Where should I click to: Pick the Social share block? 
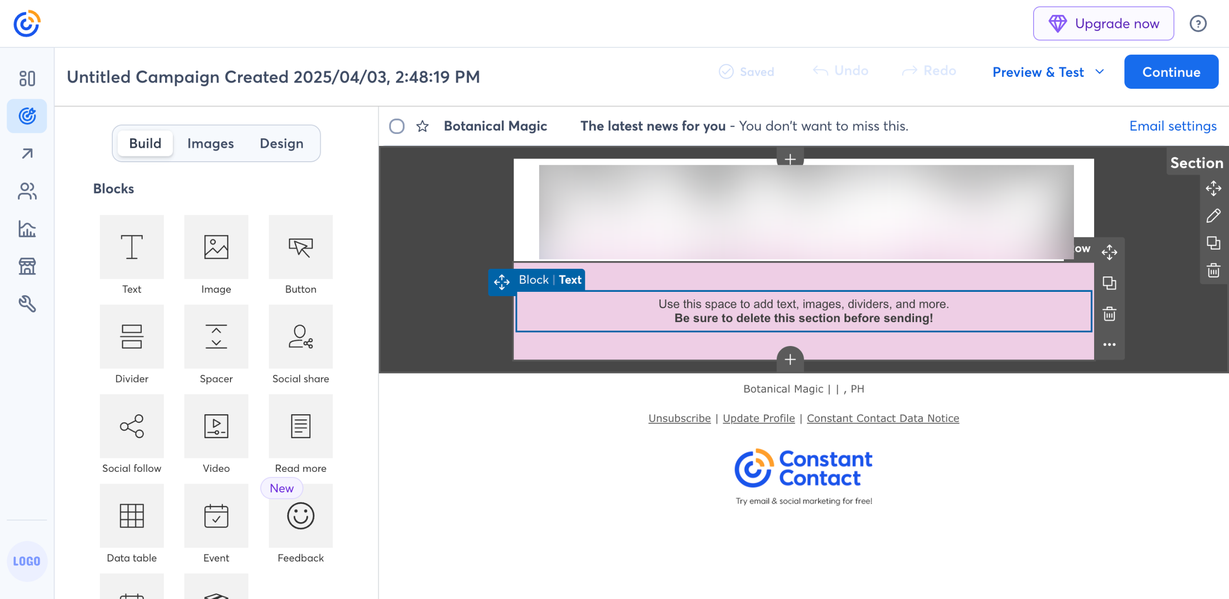coord(301,336)
